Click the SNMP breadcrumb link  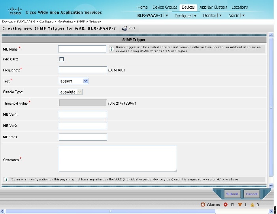click(81, 21)
